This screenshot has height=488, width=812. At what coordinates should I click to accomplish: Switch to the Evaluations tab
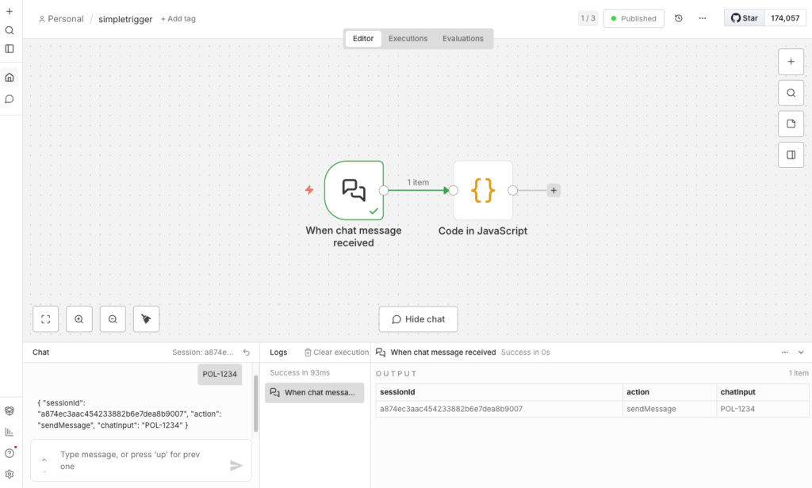463,39
